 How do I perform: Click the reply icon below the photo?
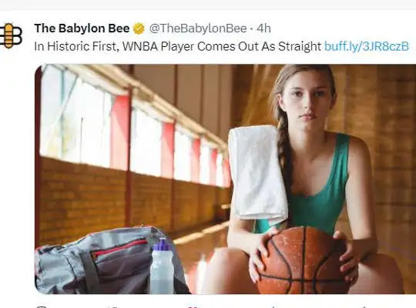pyautogui.click(x=41, y=307)
